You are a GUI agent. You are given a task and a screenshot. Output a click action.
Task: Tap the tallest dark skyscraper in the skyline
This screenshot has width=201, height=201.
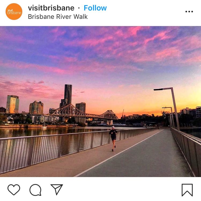click(68, 94)
